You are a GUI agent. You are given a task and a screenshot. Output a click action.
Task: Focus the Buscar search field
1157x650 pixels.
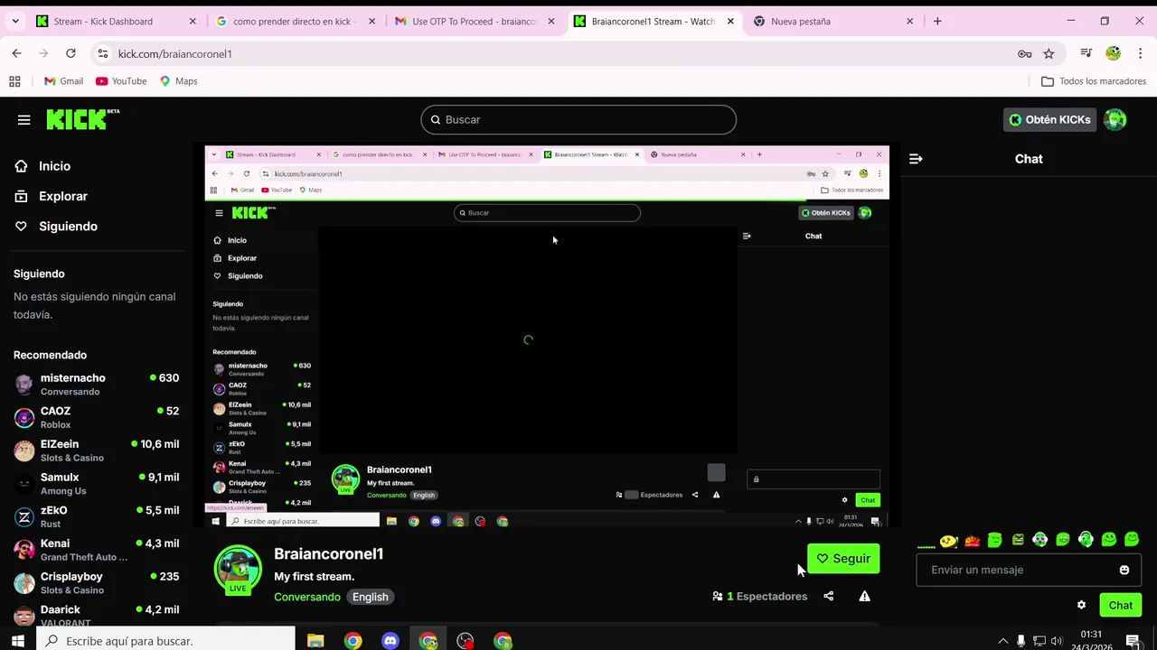click(578, 119)
